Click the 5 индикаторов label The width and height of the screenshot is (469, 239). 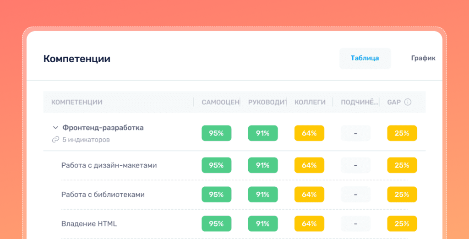86,140
